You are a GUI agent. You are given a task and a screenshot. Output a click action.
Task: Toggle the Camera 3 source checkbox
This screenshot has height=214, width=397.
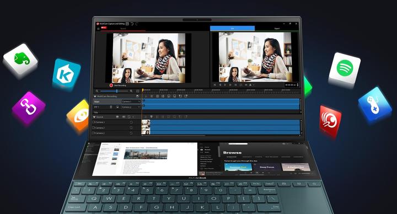tap(93, 133)
